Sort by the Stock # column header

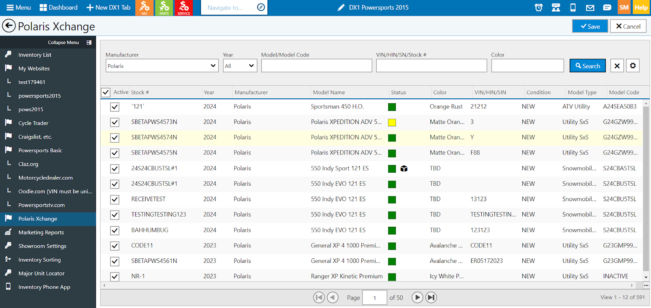click(140, 92)
